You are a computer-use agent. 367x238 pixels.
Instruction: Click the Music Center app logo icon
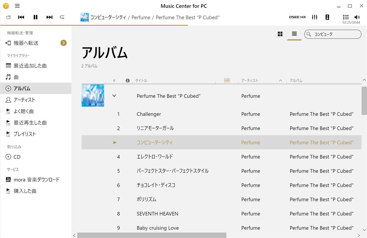6,6
